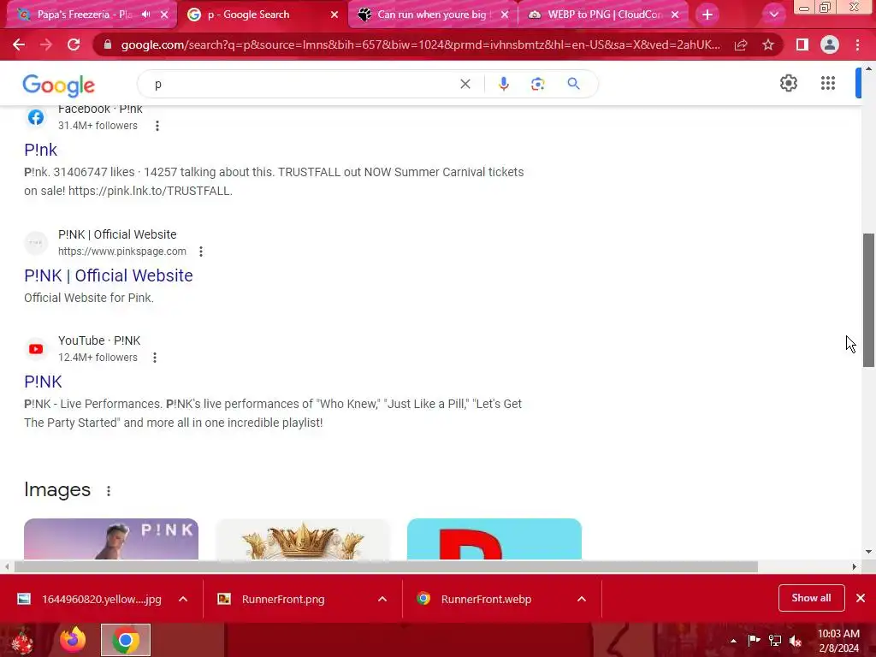The height and width of the screenshot is (657, 876).
Task: Expand options for the RunnerFront.webp download
Action: pos(582,599)
